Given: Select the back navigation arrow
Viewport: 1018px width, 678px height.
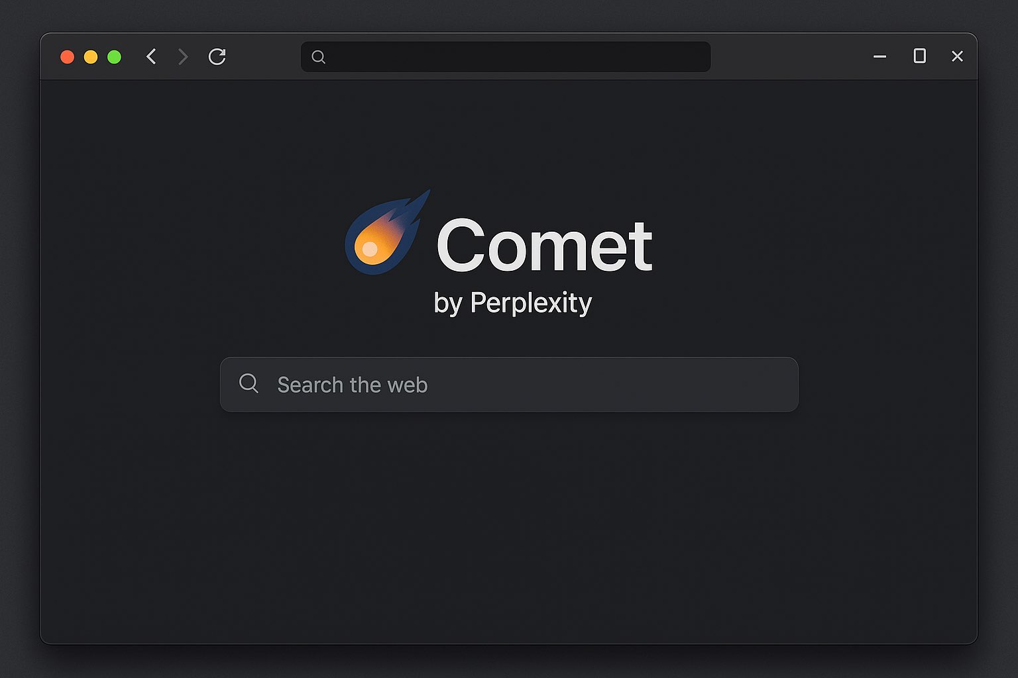Looking at the screenshot, I should click(151, 56).
